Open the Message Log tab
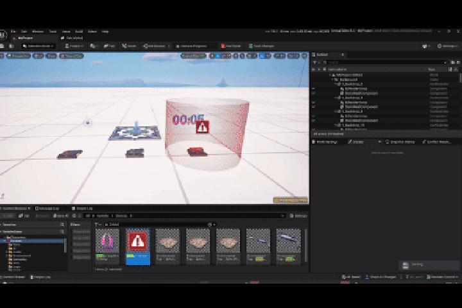The height and width of the screenshot is (308, 462). click(x=47, y=209)
